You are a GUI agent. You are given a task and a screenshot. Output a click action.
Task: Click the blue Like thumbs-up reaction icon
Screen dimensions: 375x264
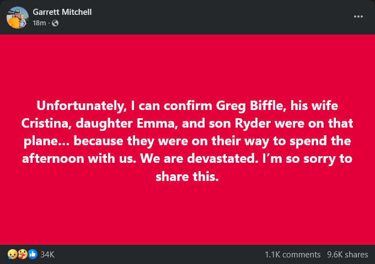click(x=33, y=254)
